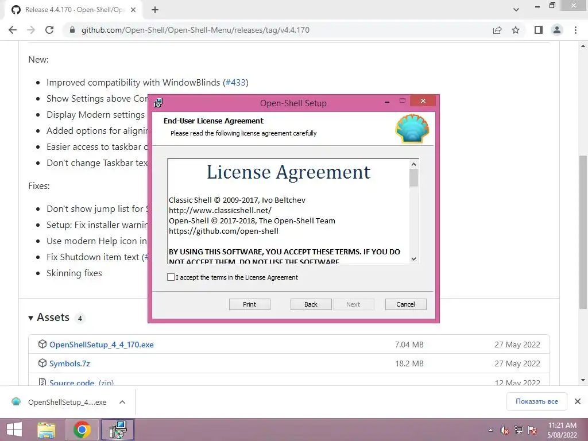Click the Source code (zip) link

coord(82,382)
